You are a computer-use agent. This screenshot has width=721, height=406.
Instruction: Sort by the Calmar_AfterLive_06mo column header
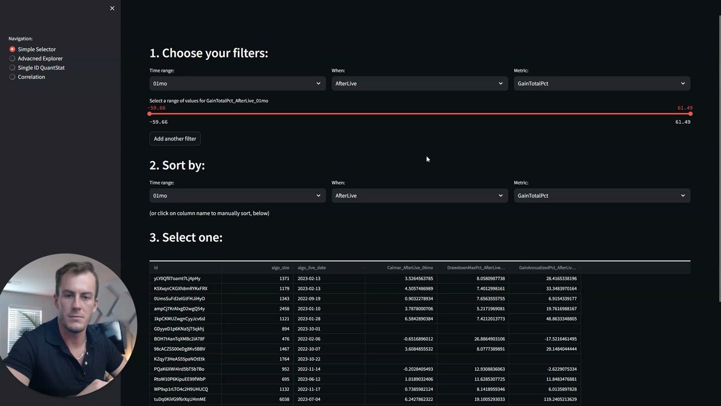click(x=410, y=267)
